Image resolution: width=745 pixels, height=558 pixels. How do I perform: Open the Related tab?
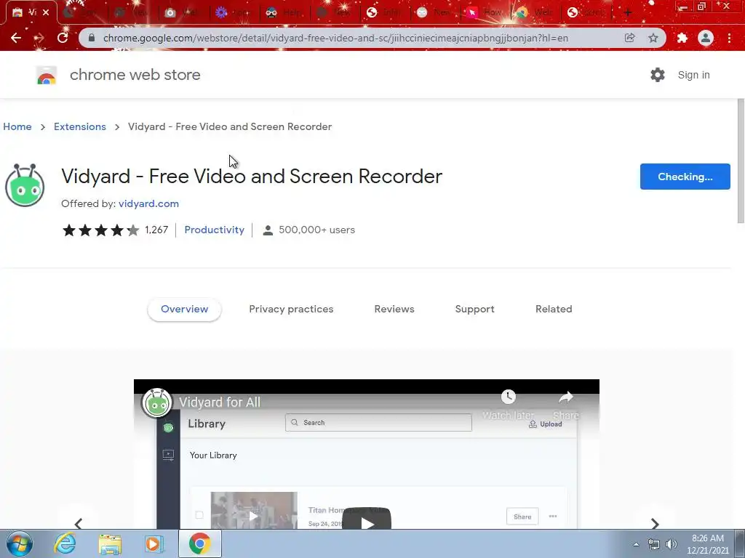pyautogui.click(x=554, y=309)
